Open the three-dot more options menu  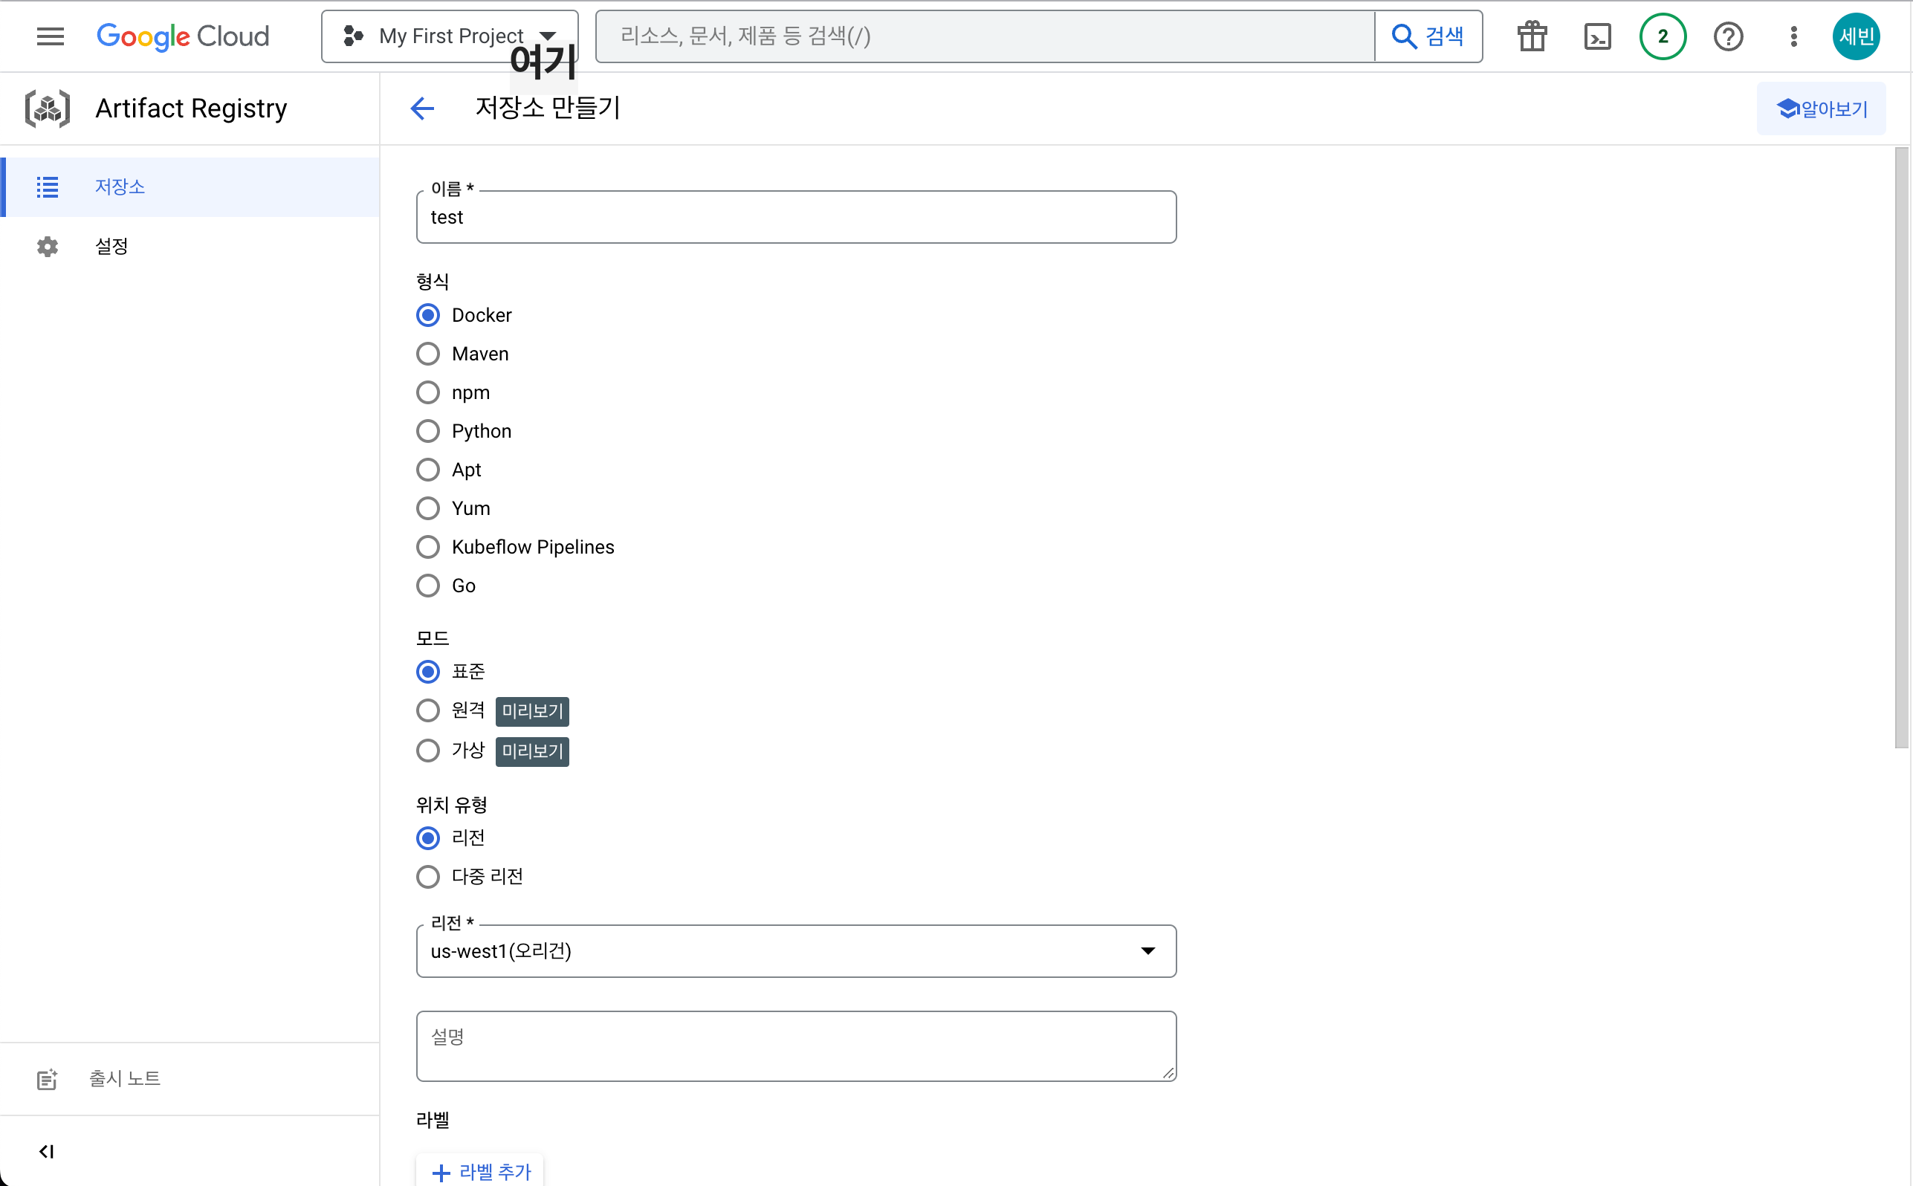[x=1793, y=36]
